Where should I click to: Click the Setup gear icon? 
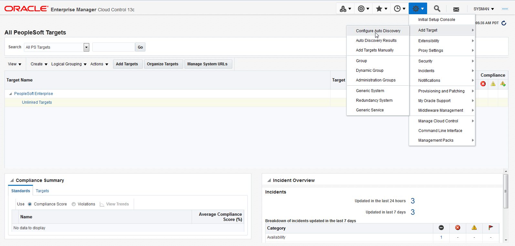pos(418,9)
